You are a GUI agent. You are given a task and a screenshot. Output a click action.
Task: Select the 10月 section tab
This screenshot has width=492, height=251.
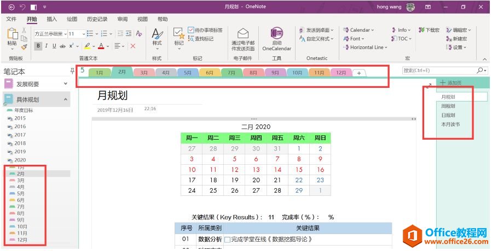click(297, 73)
